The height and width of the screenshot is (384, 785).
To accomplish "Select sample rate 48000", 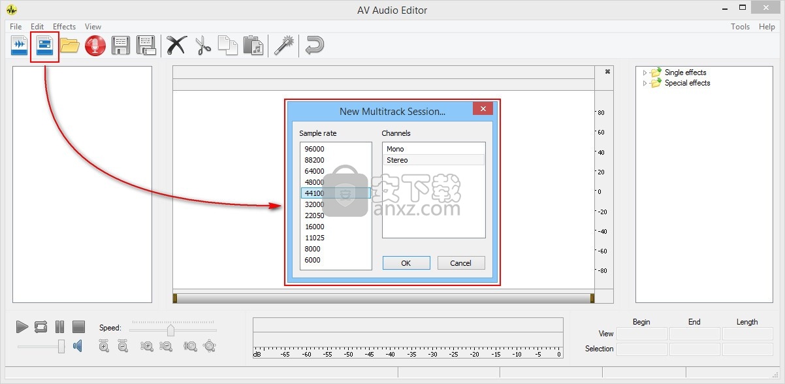I will pos(336,182).
